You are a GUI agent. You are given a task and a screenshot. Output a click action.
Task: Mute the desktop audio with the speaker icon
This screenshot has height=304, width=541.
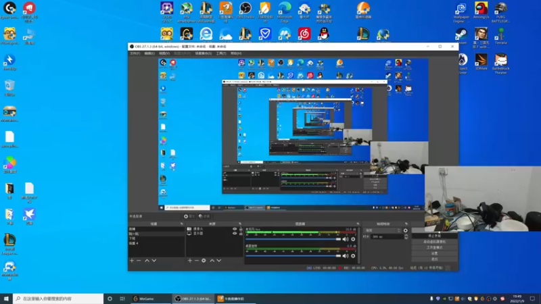coord(345,256)
